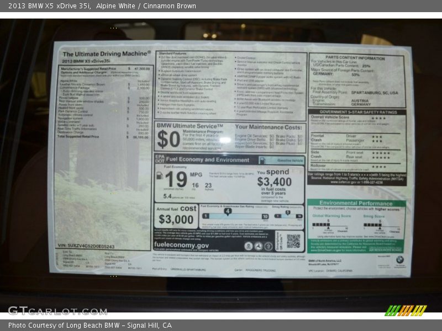Click the Government 5-Star Safety Ratings header
Viewport: 442px width, 331px height.
pos(357,111)
